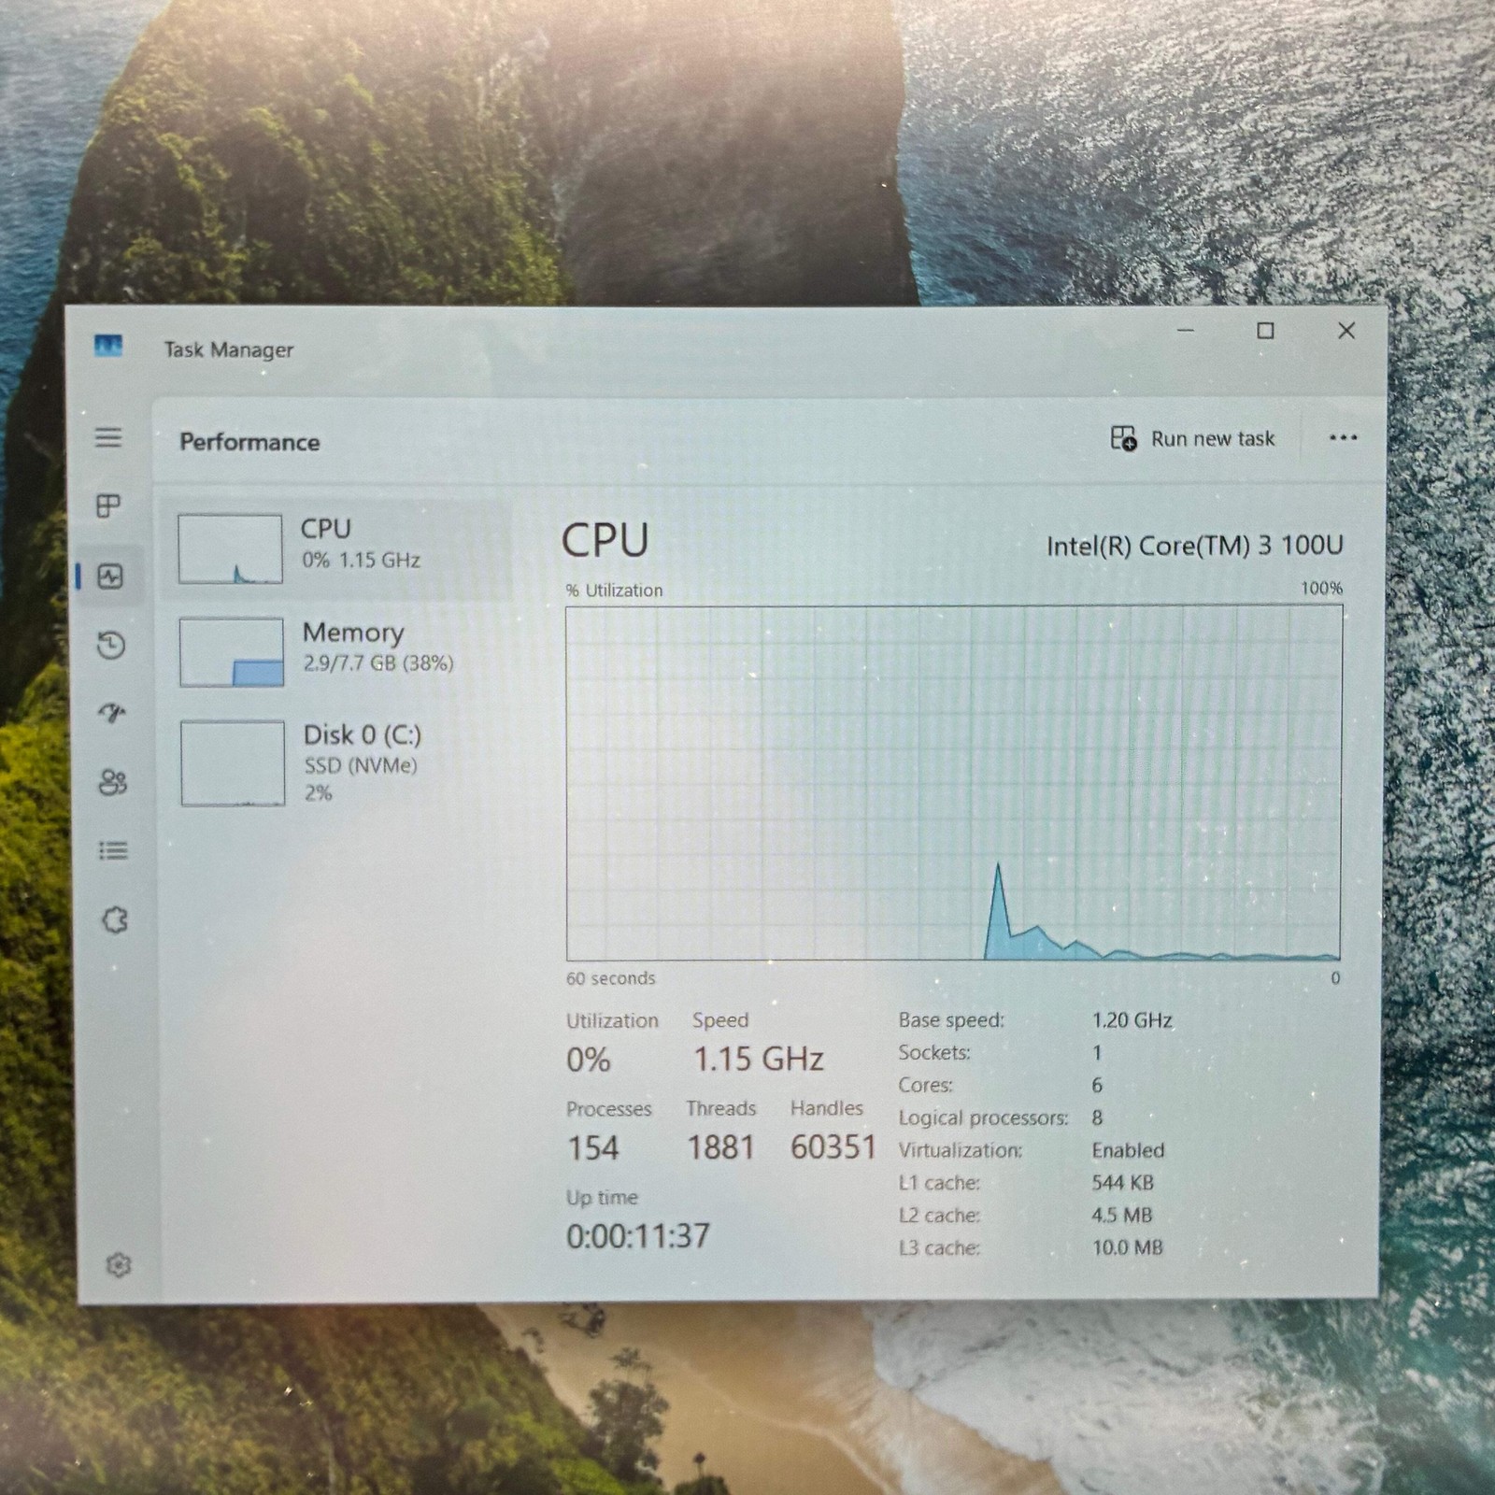Click the 154 processes count
This screenshot has width=1495, height=1495.
point(593,1147)
